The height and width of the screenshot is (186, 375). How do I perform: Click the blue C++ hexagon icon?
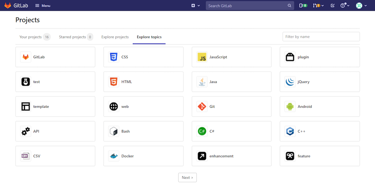(x=290, y=131)
